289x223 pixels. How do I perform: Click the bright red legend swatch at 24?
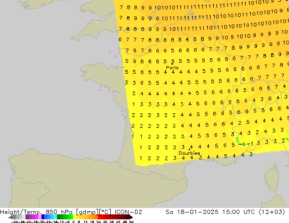click(99, 217)
